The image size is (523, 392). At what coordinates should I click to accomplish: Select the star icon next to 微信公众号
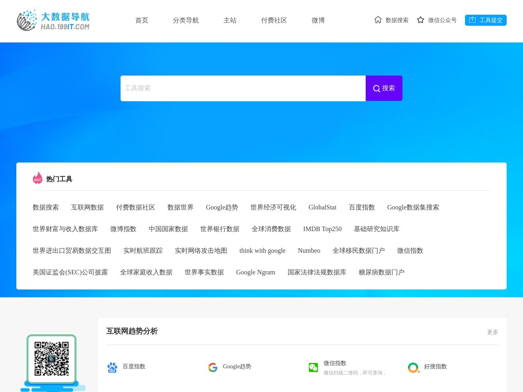(420, 20)
